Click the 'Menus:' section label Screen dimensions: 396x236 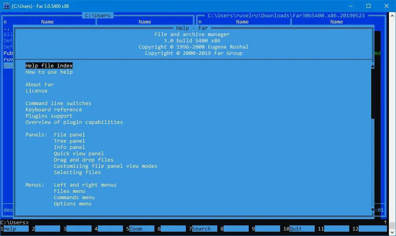[x=35, y=185]
